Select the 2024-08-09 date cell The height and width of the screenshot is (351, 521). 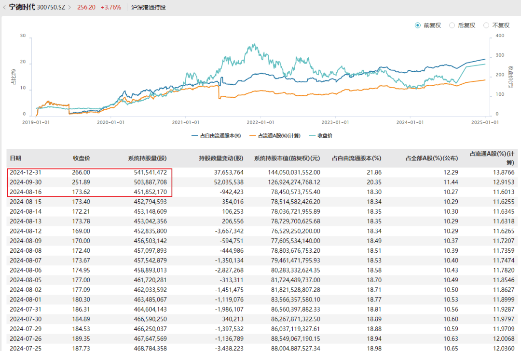tap(26, 241)
